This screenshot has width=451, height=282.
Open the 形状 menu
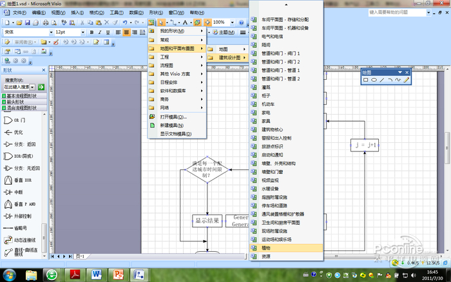(156, 13)
